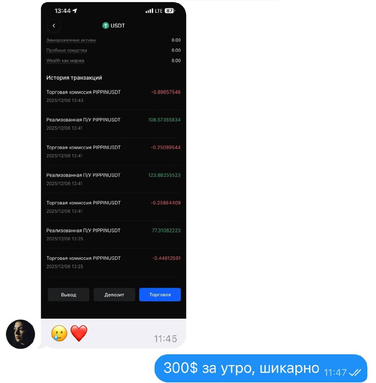Tap the Вывод button

[69, 295]
